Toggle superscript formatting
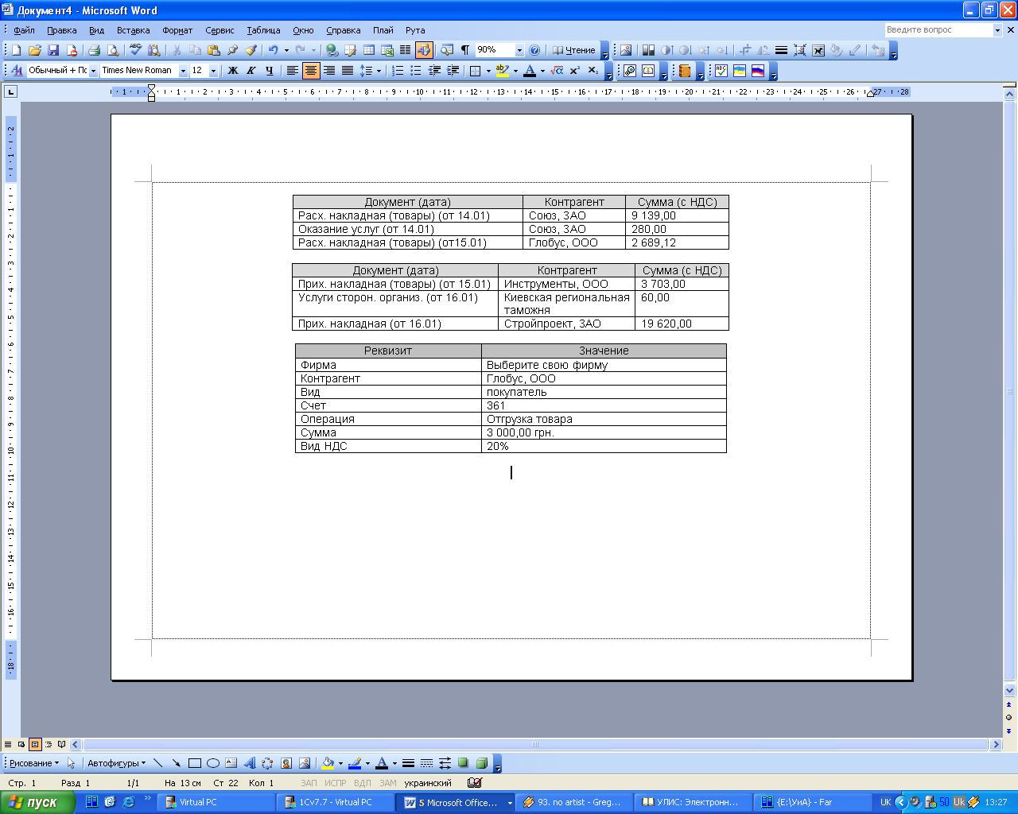Viewport: 1018px width, 814px height. point(575,71)
